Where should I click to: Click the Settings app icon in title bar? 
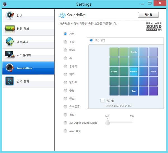tap(4, 4)
